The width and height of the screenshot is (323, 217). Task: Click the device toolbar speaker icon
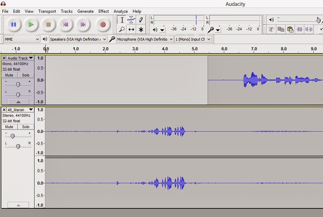click(45, 39)
